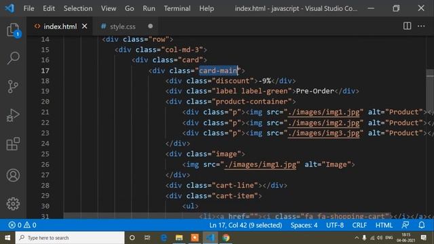Click the Pre-Order text on line 19

pos(315,91)
